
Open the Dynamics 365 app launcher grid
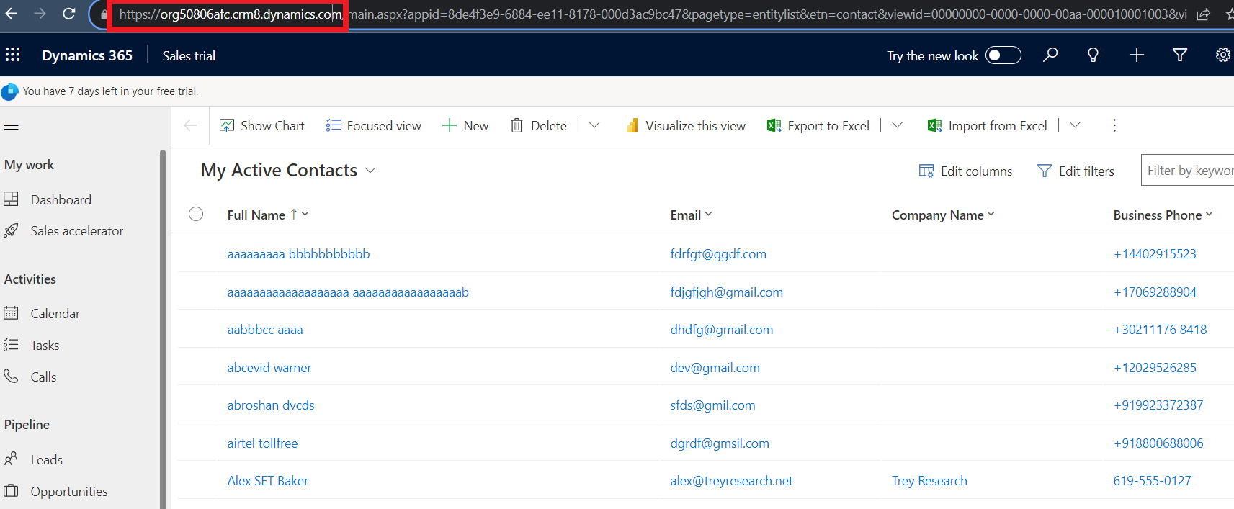click(x=13, y=55)
